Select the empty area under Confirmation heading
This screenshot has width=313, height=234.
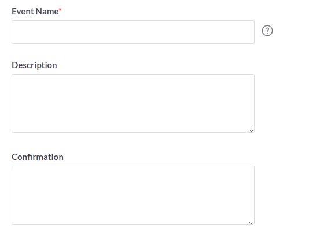(133, 195)
